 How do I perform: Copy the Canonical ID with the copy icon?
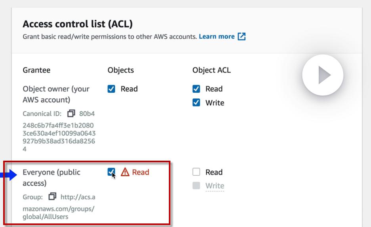pos(71,114)
